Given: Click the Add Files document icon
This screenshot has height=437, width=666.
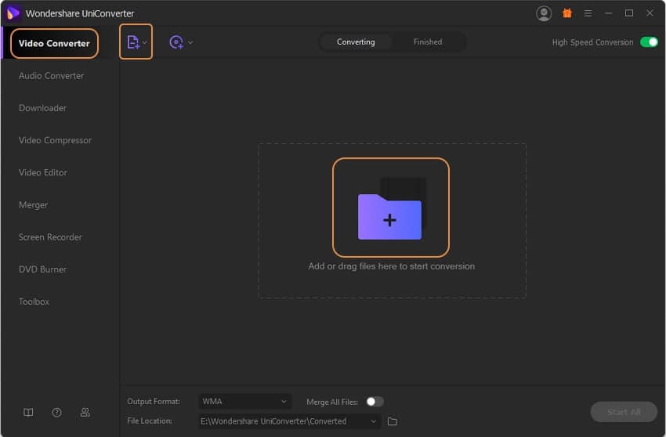Looking at the screenshot, I should click(133, 42).
